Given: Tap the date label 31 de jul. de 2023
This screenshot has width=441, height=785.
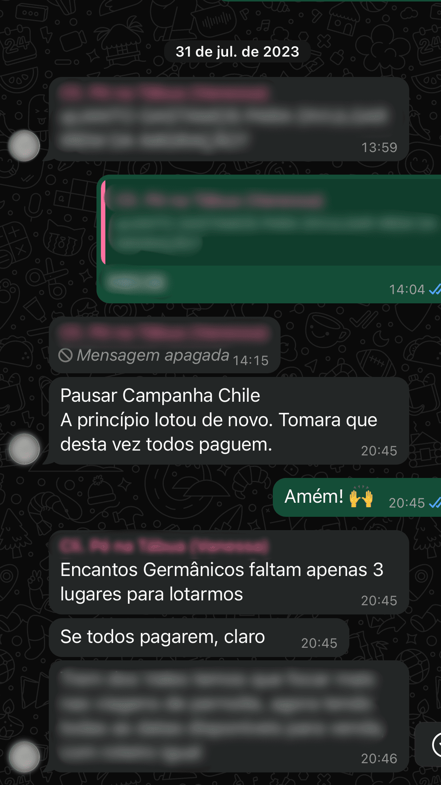Looking at the screenshot, I should (237, 52).
